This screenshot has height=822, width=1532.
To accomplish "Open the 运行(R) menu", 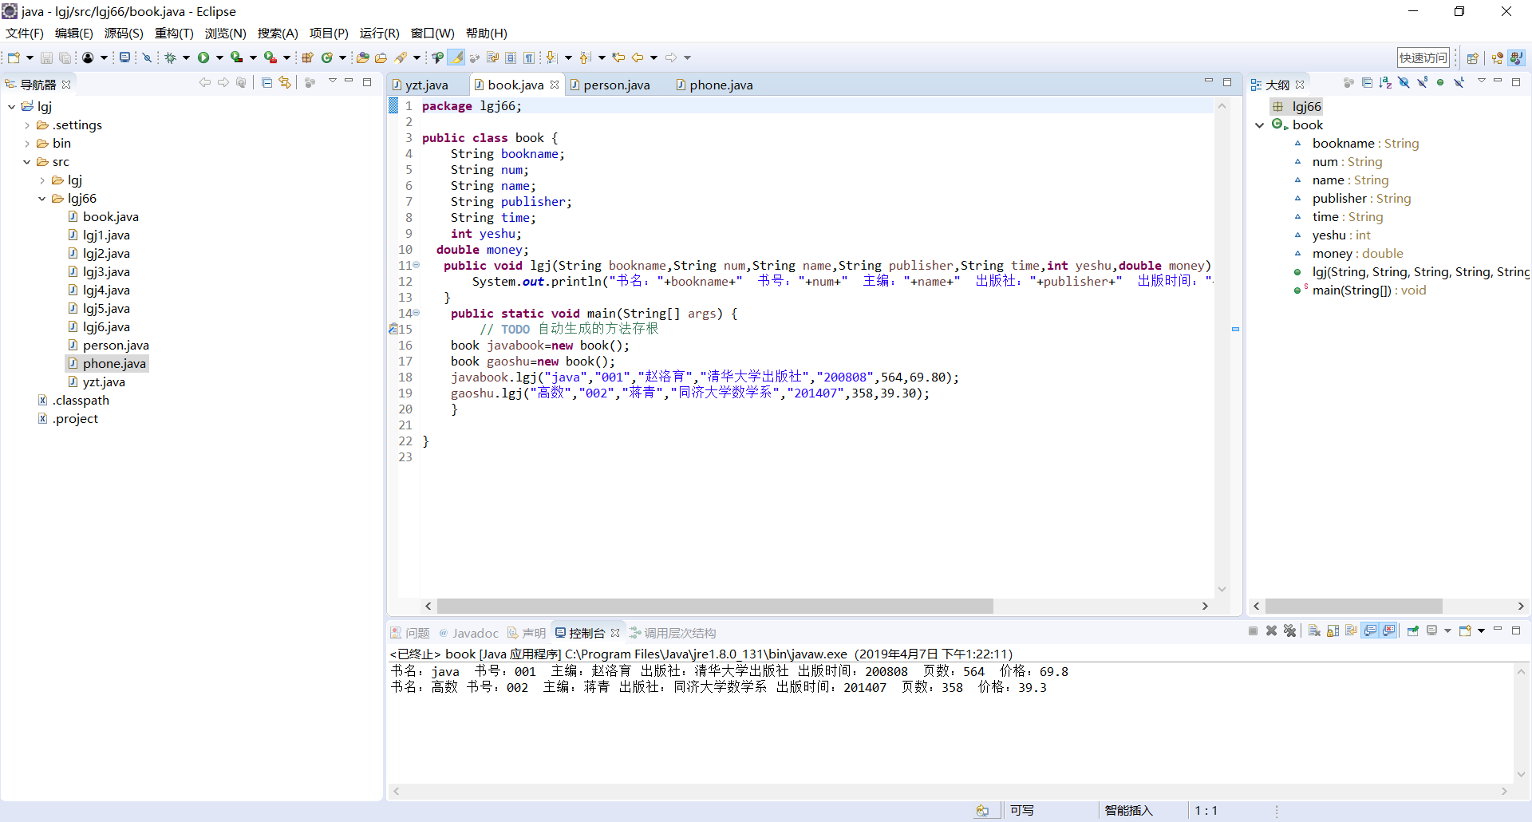I will point(379,34).
